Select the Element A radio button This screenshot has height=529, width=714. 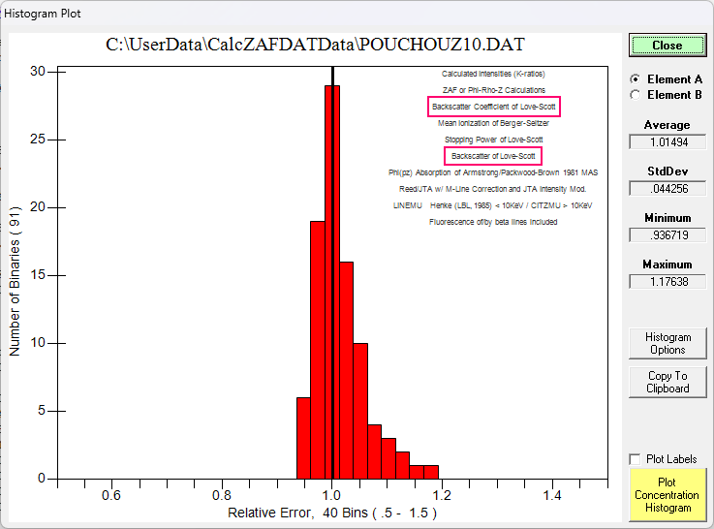click(636, 79)
